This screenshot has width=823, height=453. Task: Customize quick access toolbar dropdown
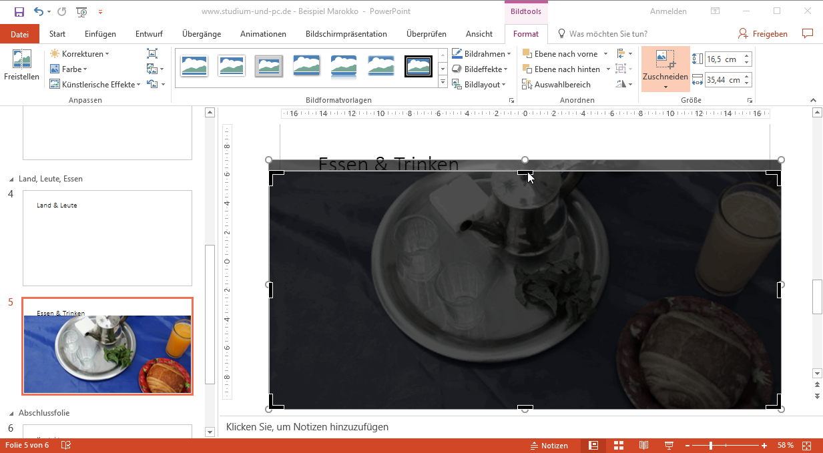(x=100, y=11)
